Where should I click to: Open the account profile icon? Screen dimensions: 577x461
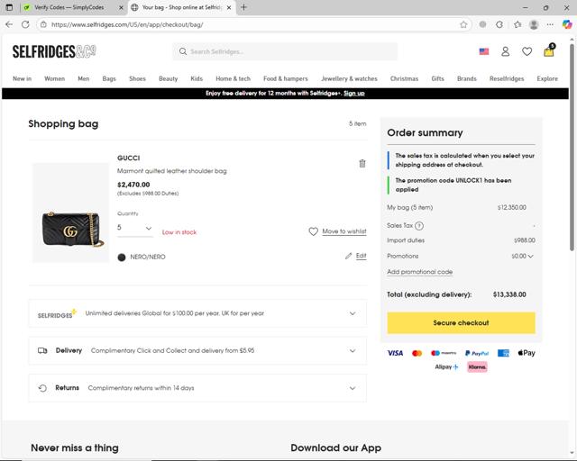pos(505,52)
